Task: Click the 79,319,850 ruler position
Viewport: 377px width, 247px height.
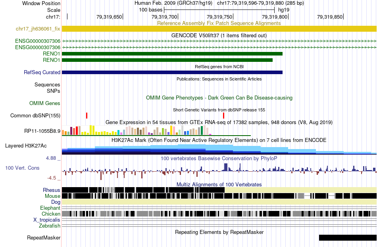Action: click(x=330, y=17)
